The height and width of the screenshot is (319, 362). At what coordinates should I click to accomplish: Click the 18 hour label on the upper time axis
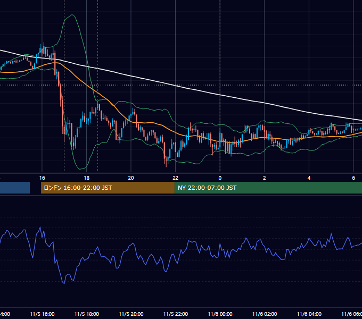point(87,178)
